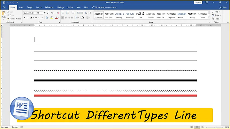The image size is (230, 129).
Task: Click Share icon at top right
Action: pos(220,7)
